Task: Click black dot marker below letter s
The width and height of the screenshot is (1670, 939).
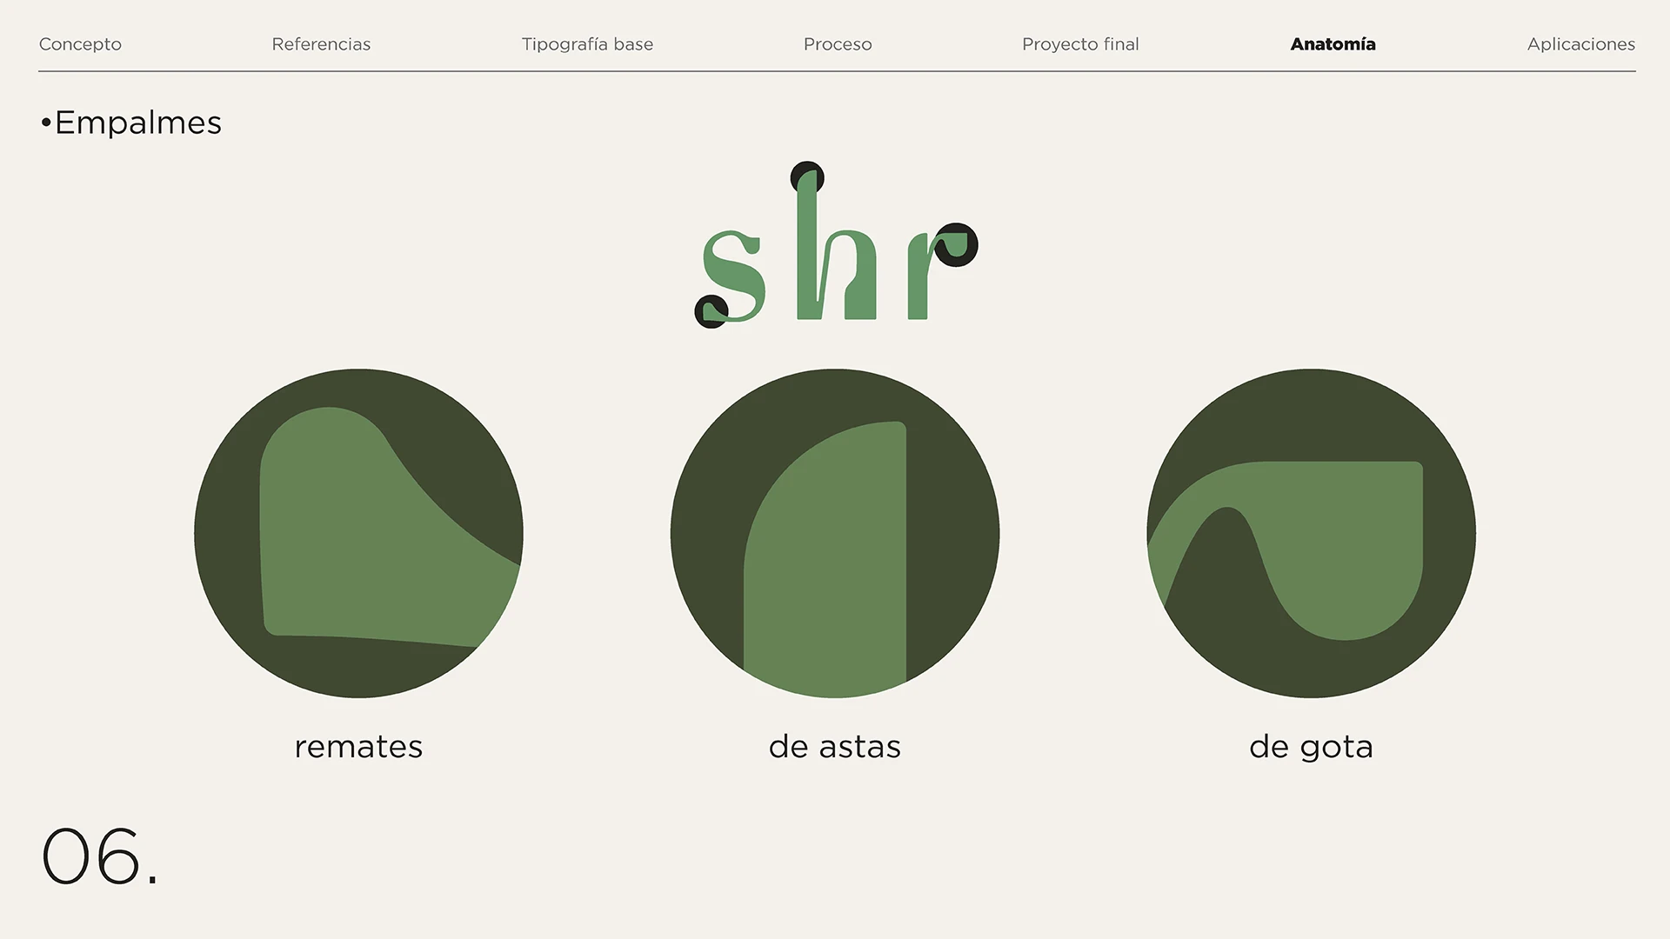Action: click(711, 311)
